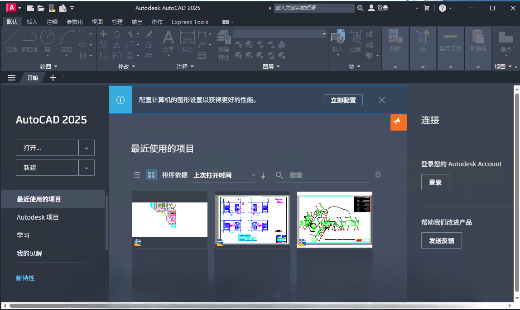Click the Scale tool icon
The height and width of the screenshot is (310, 520).
coord(117,56)
